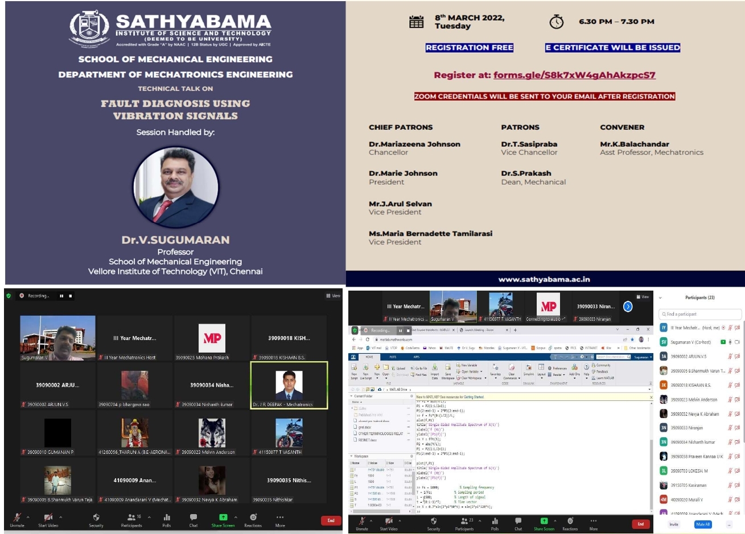Switch to the PLOTS tab in MATLAB

tap(393, 357)
